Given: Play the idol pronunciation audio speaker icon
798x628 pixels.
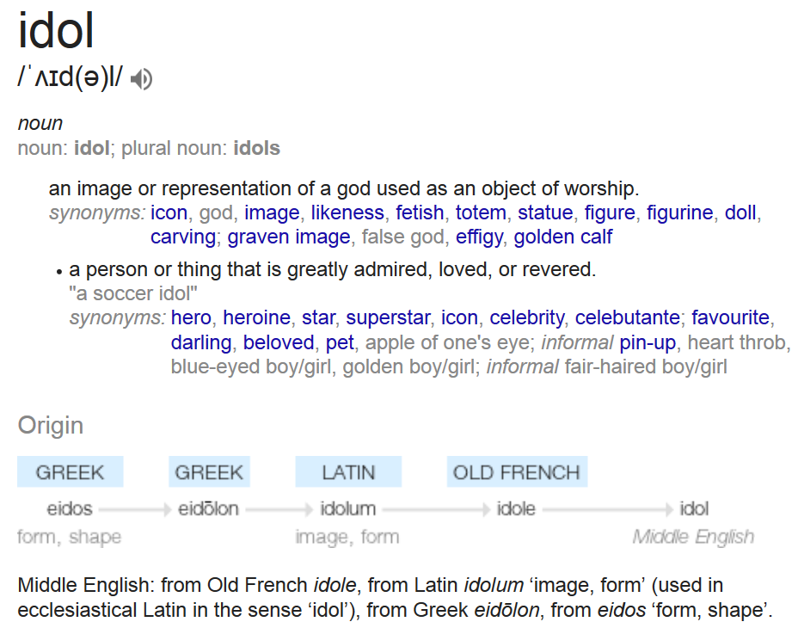Looking at the screenshot, I should [141, 79].
